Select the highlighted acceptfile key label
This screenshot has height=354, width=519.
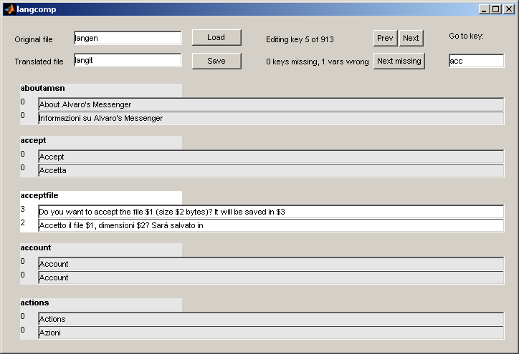coord(100,195)
